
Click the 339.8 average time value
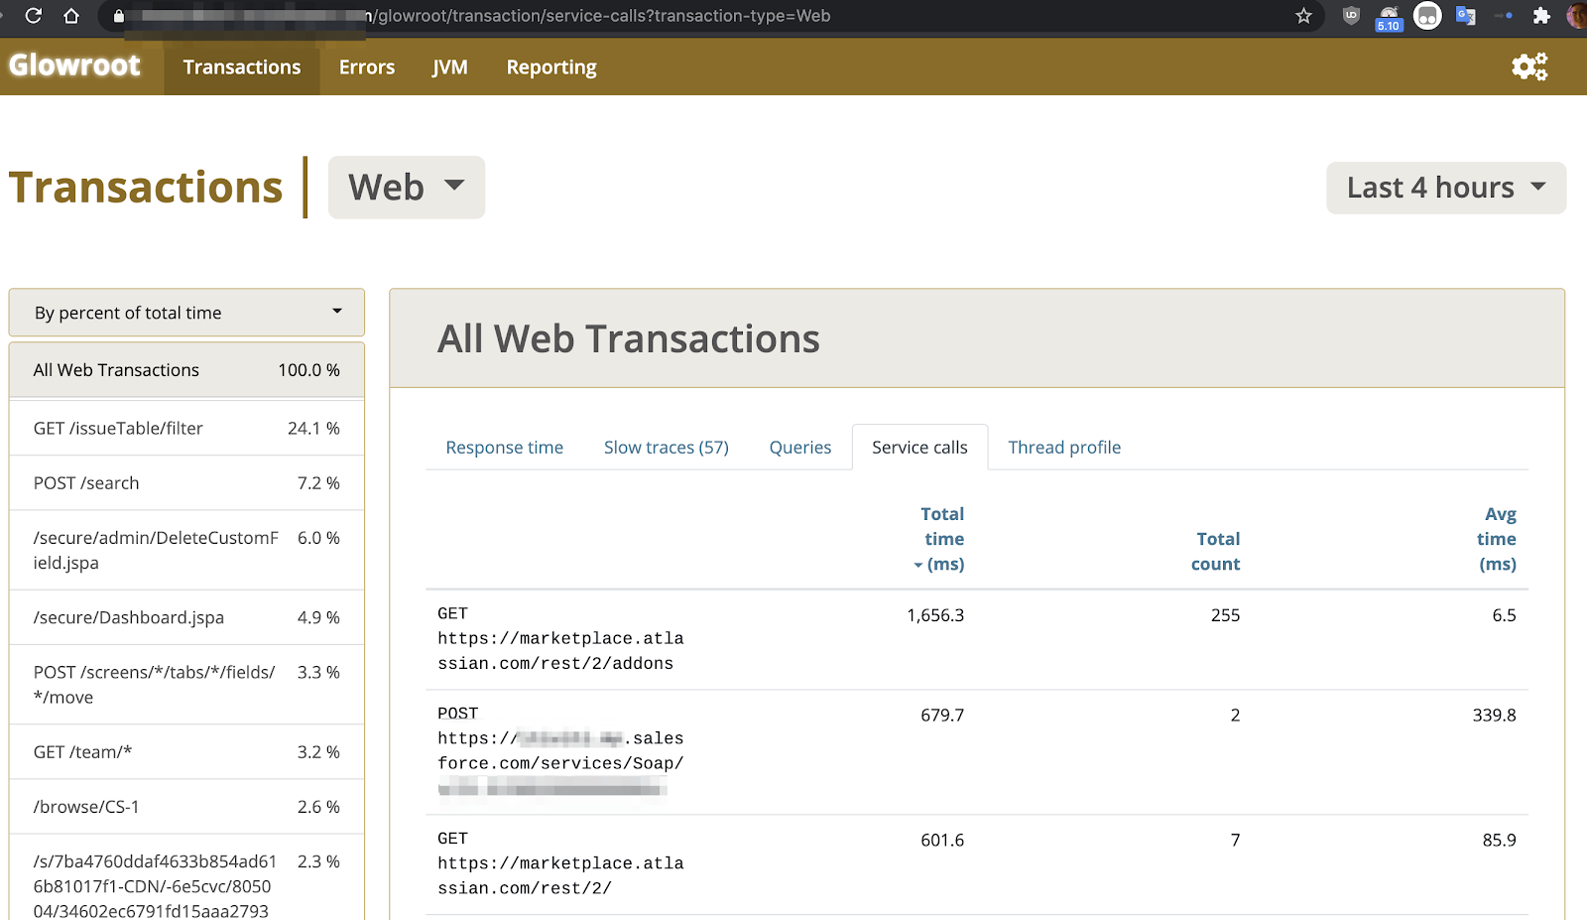tap(1494, 716)
